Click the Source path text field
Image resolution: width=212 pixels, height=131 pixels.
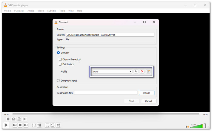tap(110, 35)
